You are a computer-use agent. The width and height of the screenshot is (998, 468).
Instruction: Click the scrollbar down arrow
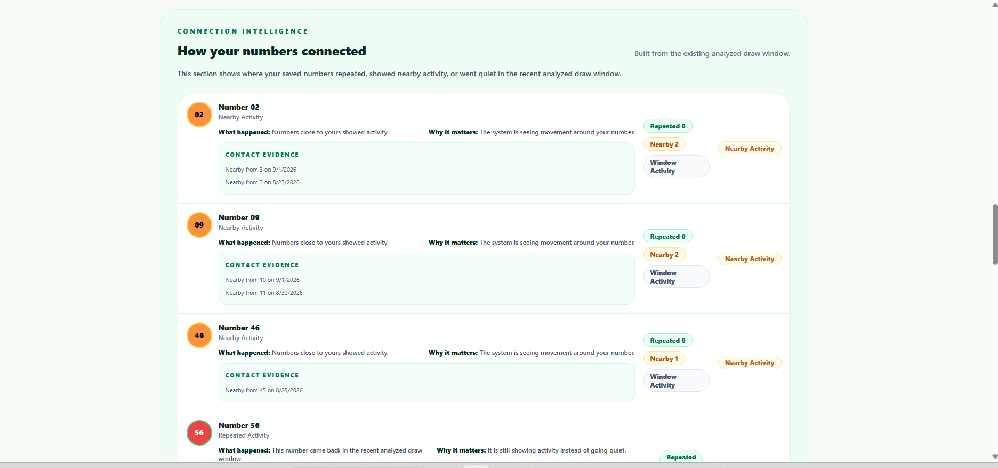(x=994, y=457)
